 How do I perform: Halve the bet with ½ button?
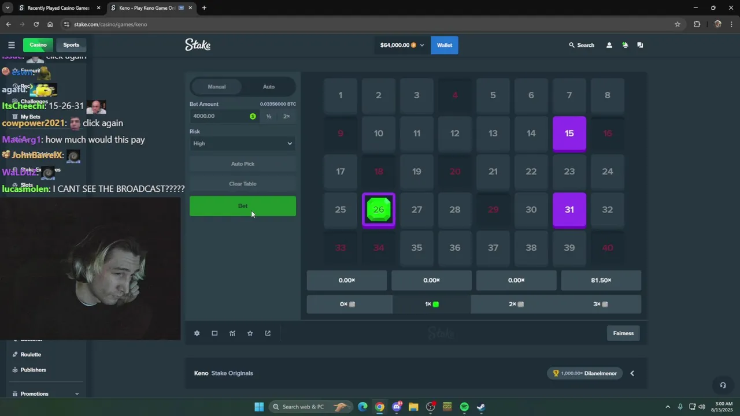coord(269,116)
